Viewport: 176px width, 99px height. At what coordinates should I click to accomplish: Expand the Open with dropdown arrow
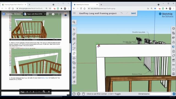point(45,14)
